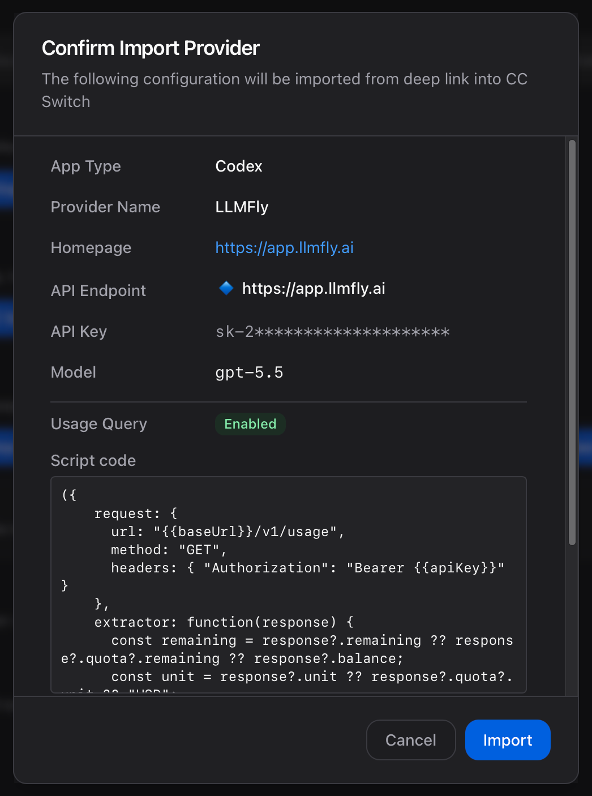Viewport: 592px width, 796px height.
Task: Click inside the Script code box
Action: point(289,585)
